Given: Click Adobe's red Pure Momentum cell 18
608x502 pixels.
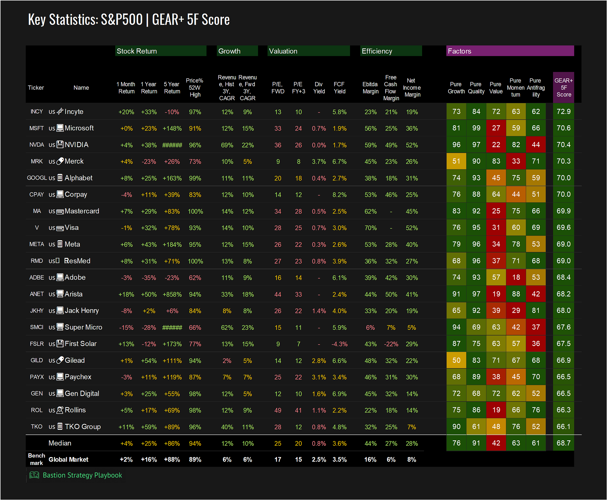Looking at the screenshot, I should coord(516,277).
